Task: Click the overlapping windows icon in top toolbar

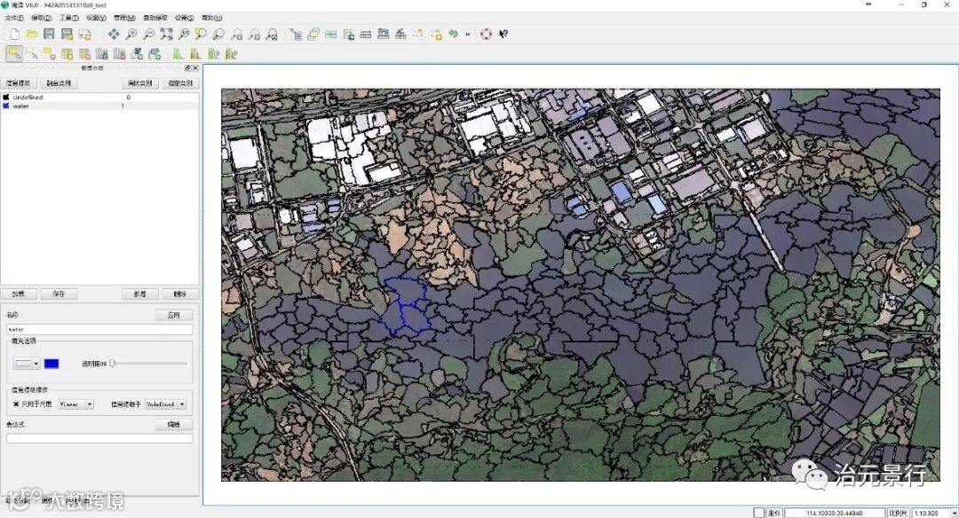Action: pyautogui.click(x=313, y=35)
